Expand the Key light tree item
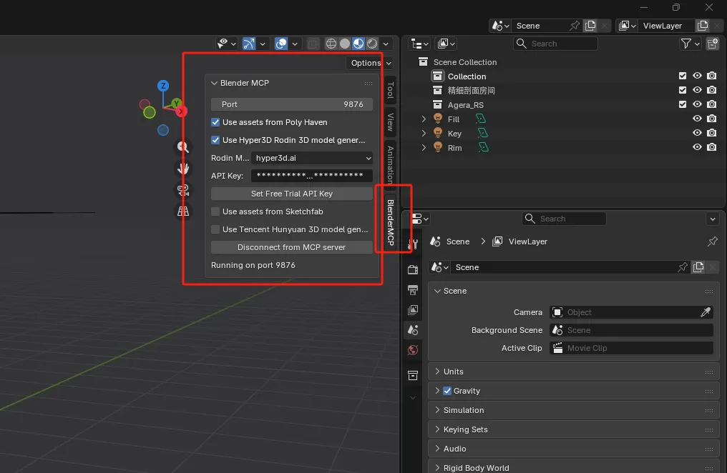727x473 pixels. coord(424,134)
